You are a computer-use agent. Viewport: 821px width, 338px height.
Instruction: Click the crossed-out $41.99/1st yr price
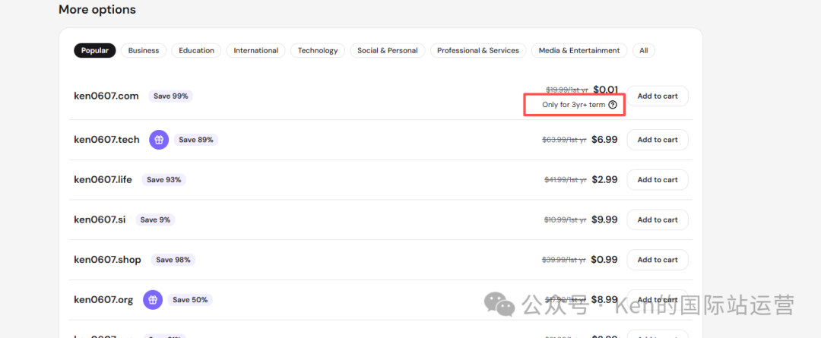pyautogui.click(x=566, y=180)
